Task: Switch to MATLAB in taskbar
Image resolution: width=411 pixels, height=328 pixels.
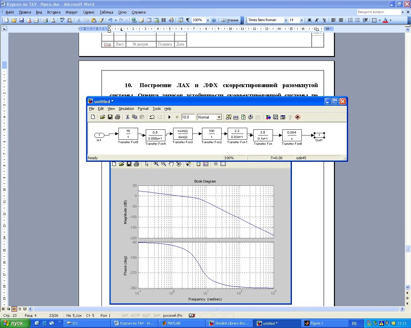Action: (x=182, y=323)
